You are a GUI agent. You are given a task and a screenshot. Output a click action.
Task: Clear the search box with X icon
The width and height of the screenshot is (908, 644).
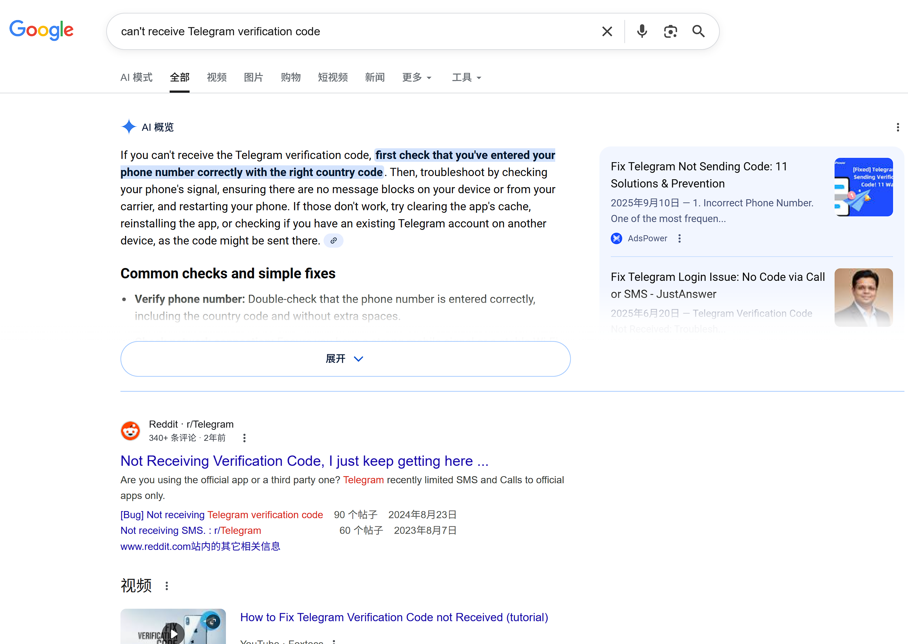coord(607,31)
